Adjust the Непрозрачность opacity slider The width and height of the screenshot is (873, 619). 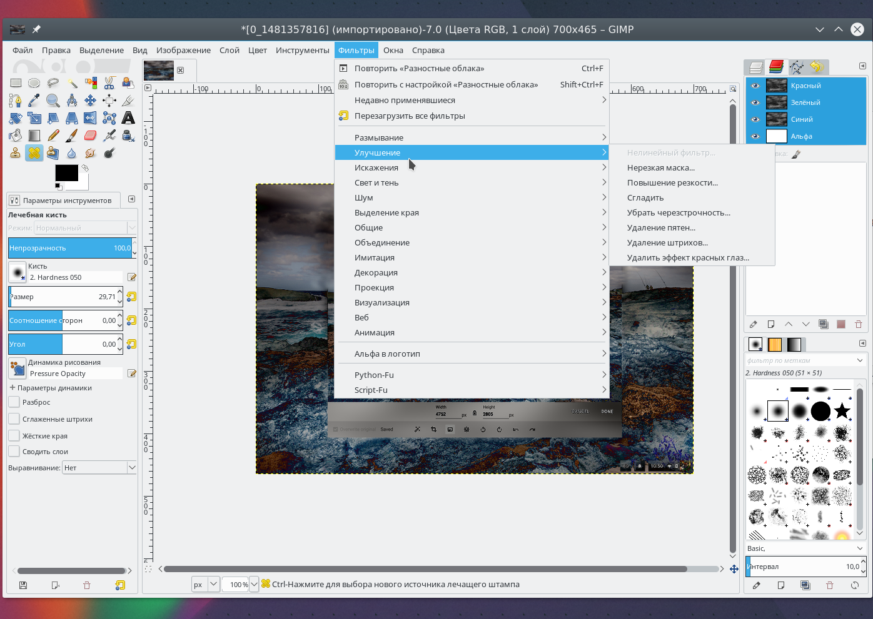click(x=70, y=248)
